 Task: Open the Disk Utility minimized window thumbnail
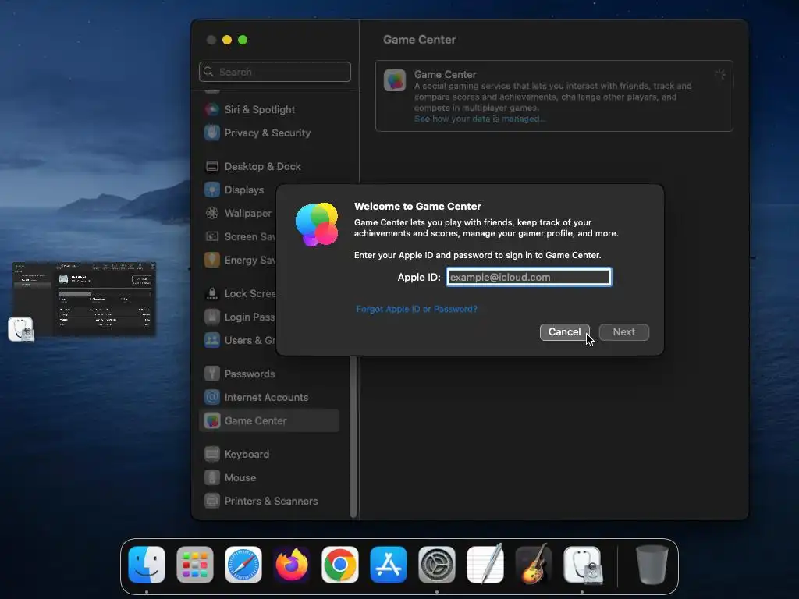(x=84, y=299)
